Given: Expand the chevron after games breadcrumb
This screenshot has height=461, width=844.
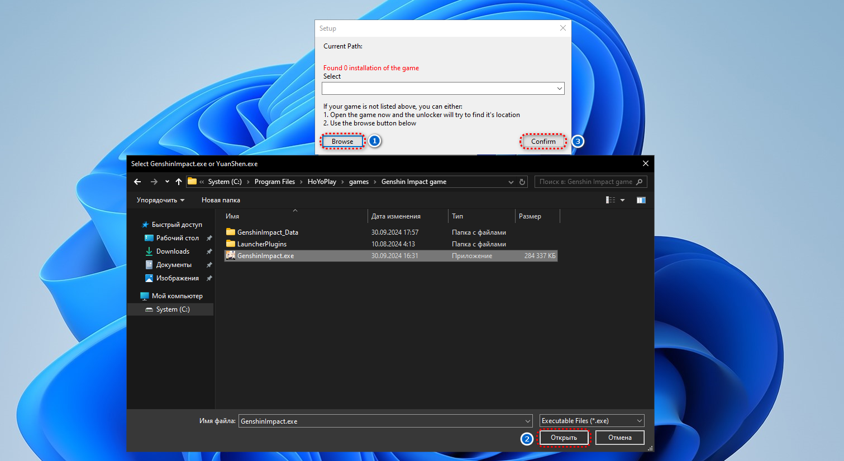Looking at the screenshot, I should click(375, 182).
